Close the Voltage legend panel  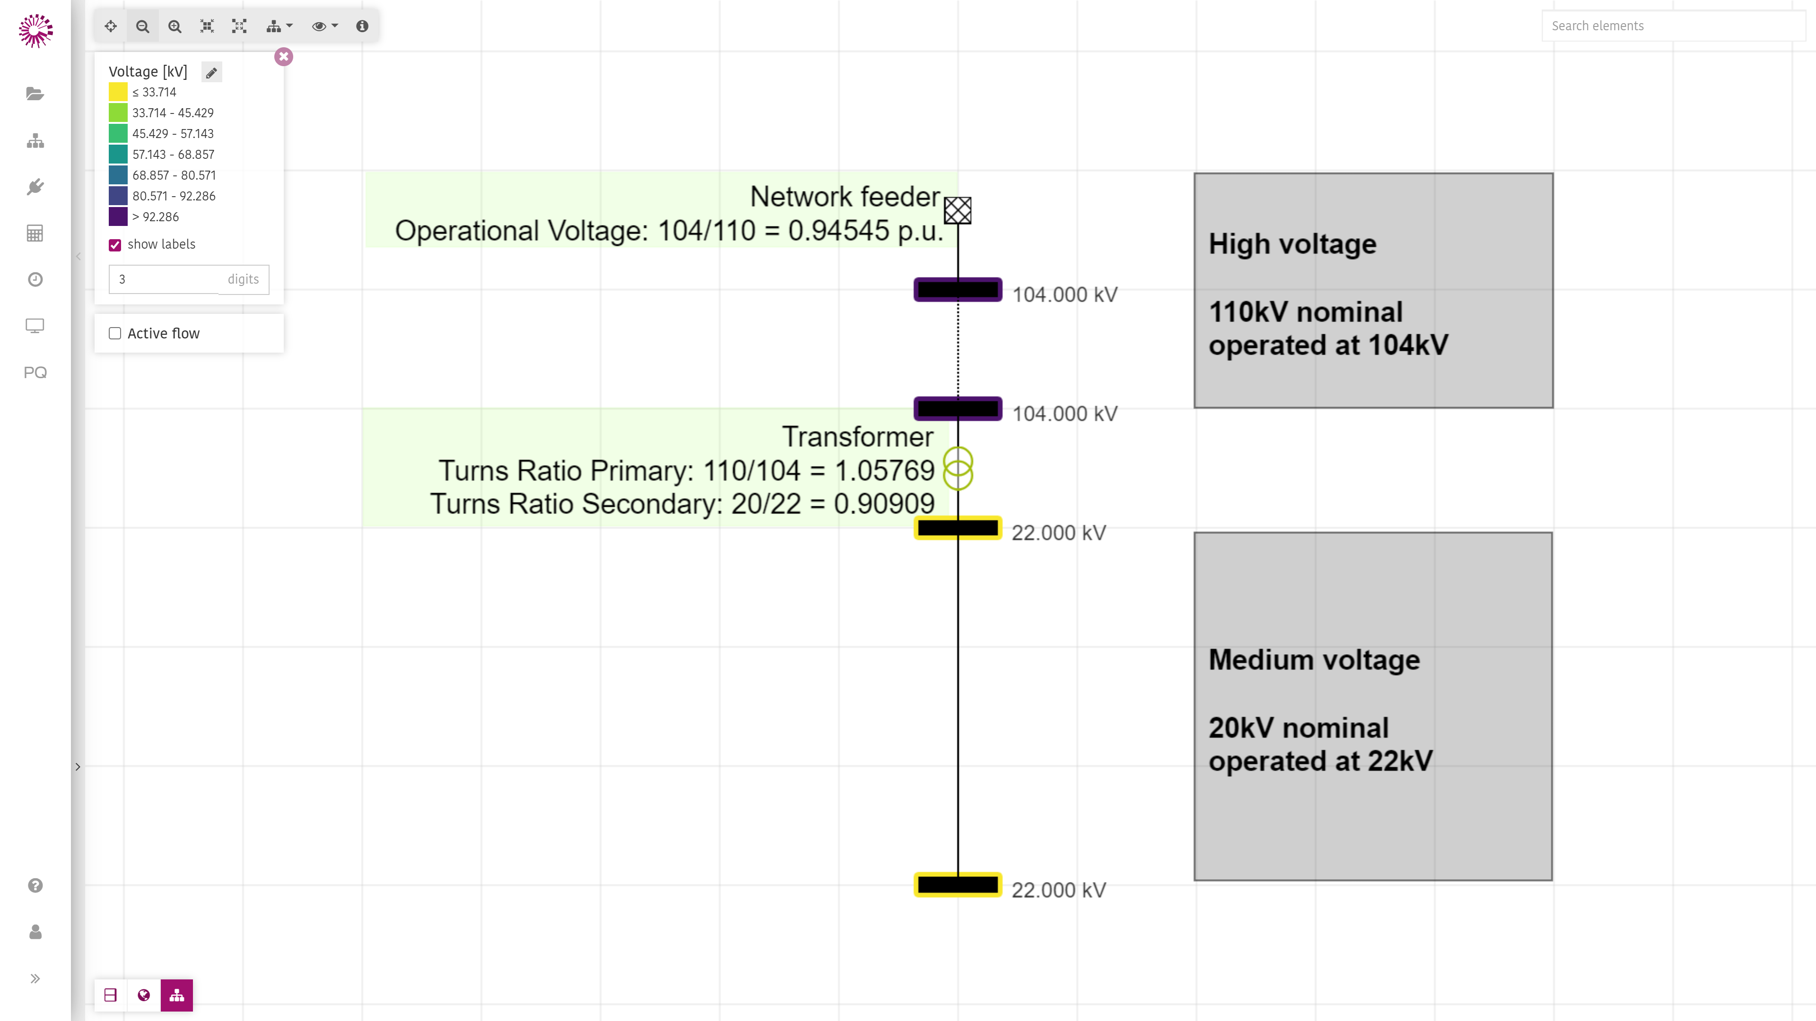(283, 56)
